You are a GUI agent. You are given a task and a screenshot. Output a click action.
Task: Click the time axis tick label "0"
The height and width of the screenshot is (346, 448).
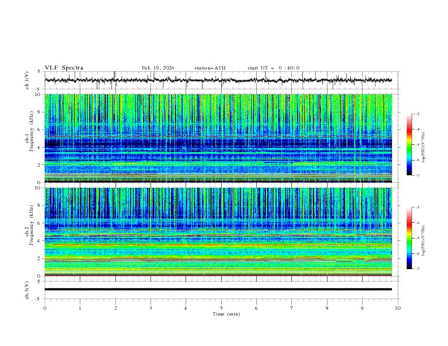[45, 308]
